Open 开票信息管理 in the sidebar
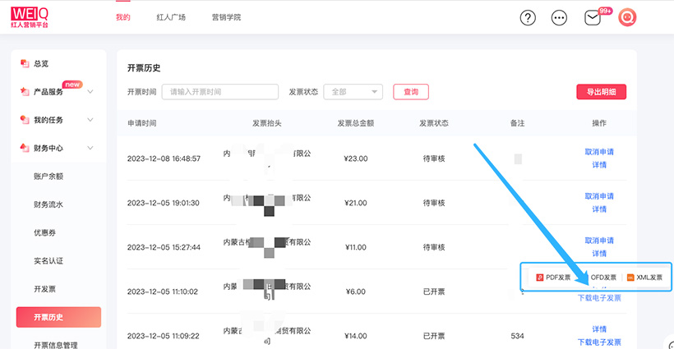Image resolution: width=674 pixels, height=349 pixels. [x=56, y=345]
